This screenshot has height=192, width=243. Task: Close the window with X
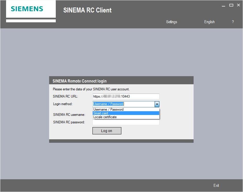pos(238,5)
